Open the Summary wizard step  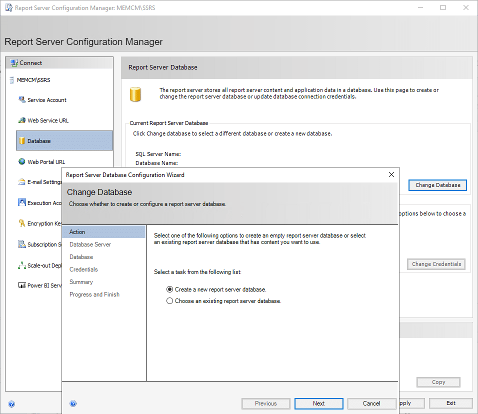[81, 282]
